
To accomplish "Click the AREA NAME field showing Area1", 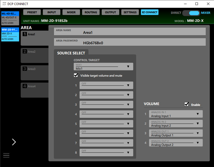I will coord(130,31).
